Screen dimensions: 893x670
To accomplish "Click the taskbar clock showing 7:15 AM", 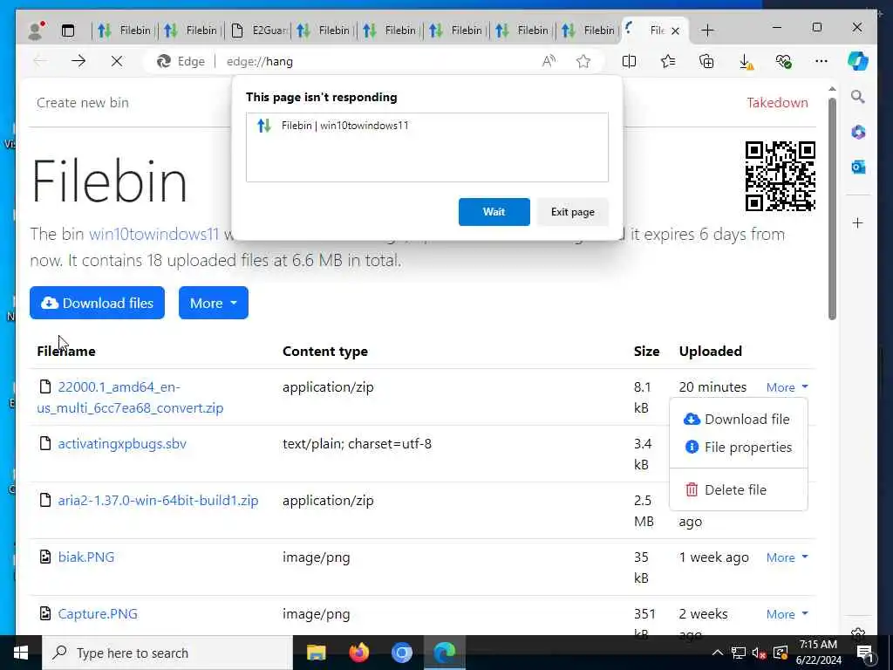I will [818, 653].
